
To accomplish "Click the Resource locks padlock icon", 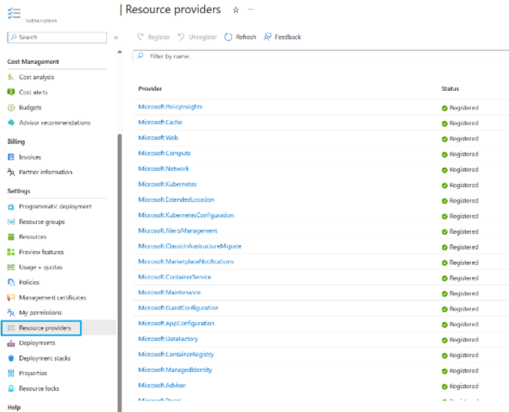I will coord(11,388).
